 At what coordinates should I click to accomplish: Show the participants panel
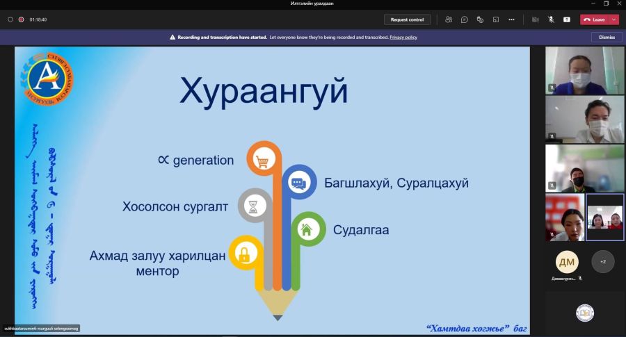[x=449, y=19]
